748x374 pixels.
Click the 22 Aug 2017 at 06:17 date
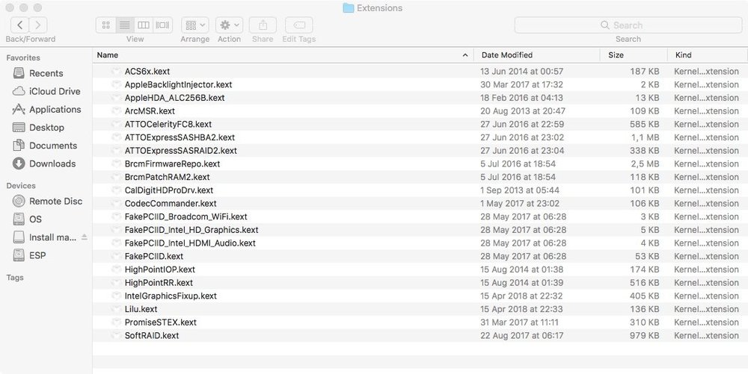pyautogui.click(x=522, y=335)
